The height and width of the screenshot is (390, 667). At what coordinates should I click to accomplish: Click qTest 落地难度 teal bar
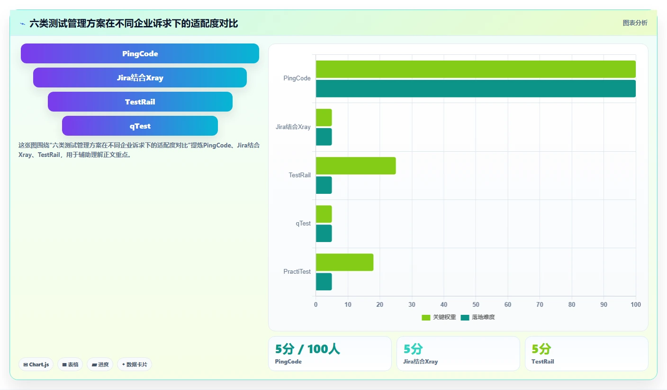click(x=324, y=234)
